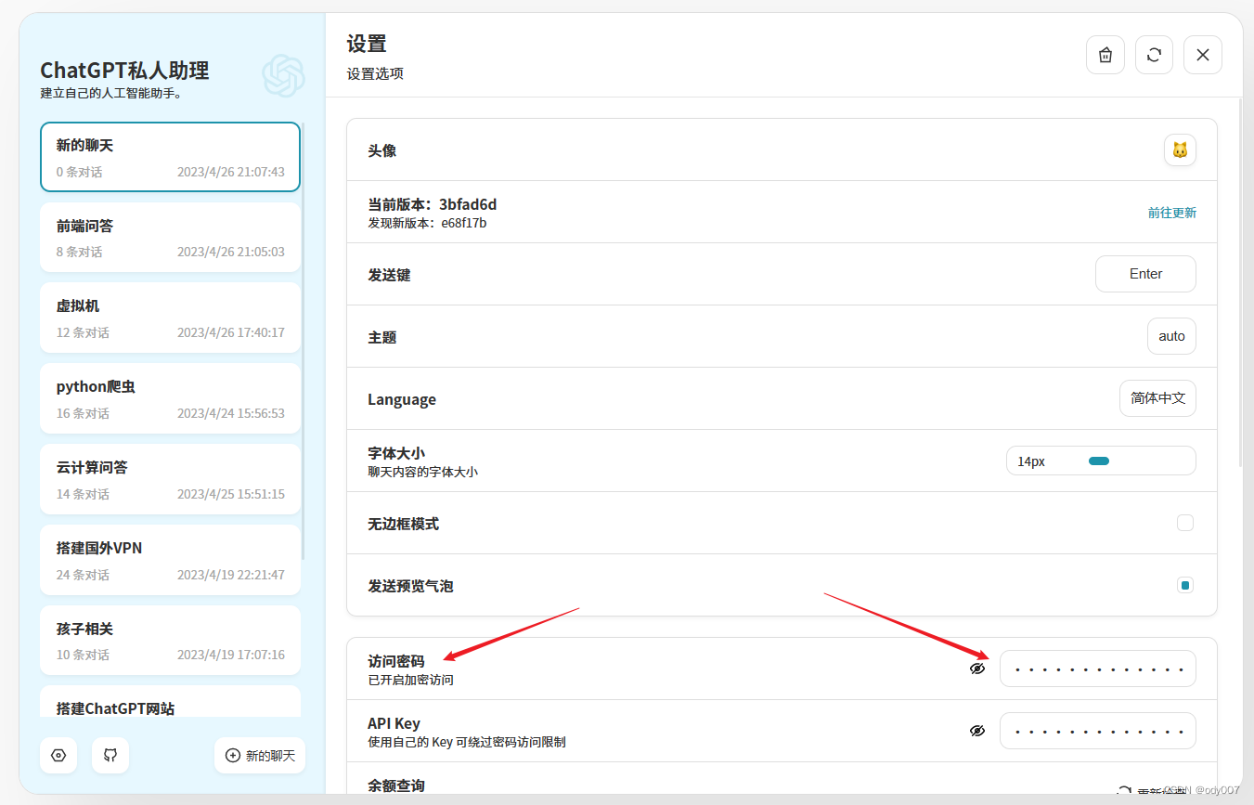Image resolution: width=1254 pixels, height=805 pixels.
Task: Disable the 发送预览气泡 checkbox
Action: [x=1185, y=585]
